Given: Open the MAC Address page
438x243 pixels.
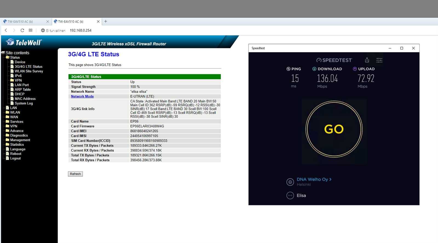Looking at the screenshot, I should click(x=25, y=99).
